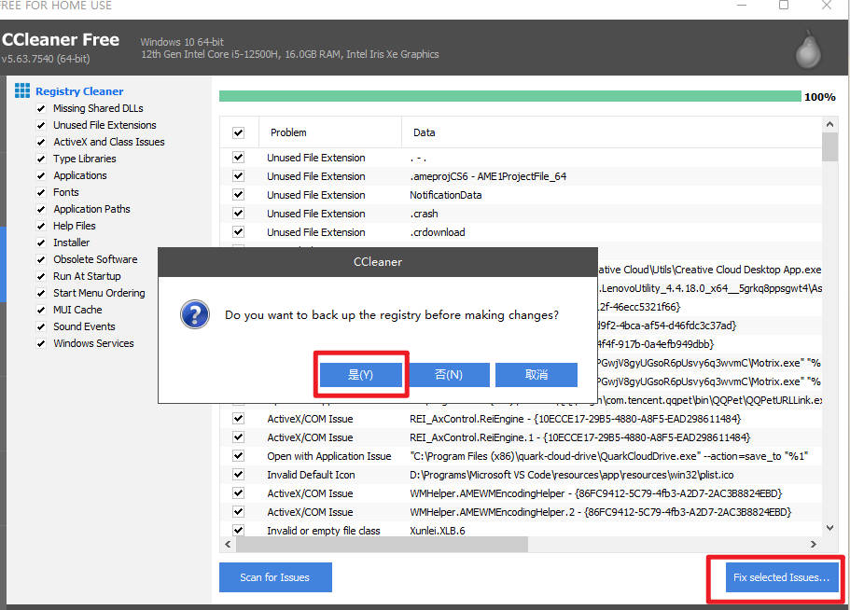Confirm registry backup with 是(Y)
This screenshot has height=610, width=850.
pyautogui.click(x=360, y=375)
